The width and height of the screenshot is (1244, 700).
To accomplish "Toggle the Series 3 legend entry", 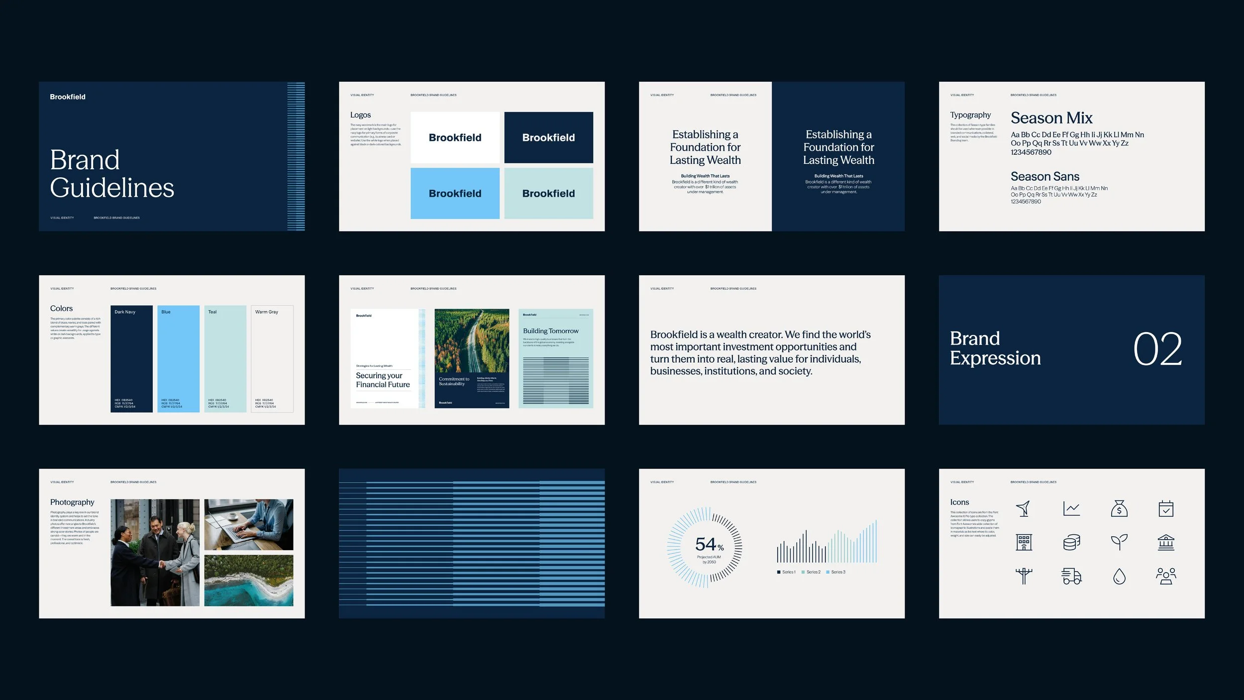I will [837, 572].
